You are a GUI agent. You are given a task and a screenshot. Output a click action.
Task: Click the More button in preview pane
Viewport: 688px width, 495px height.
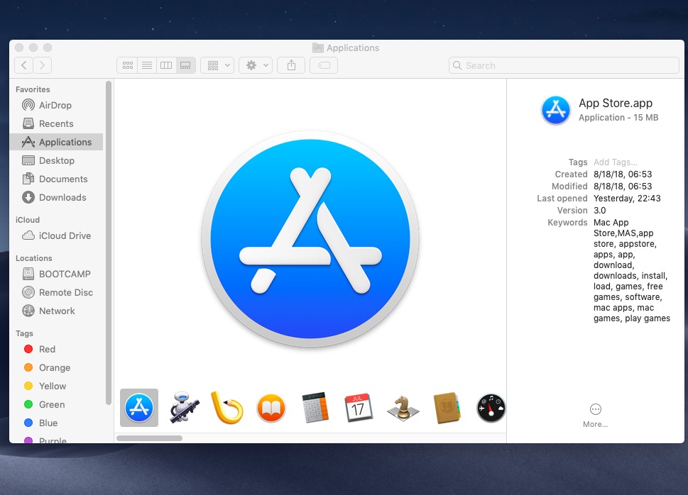pyautogui.click(x=595, y=415)
